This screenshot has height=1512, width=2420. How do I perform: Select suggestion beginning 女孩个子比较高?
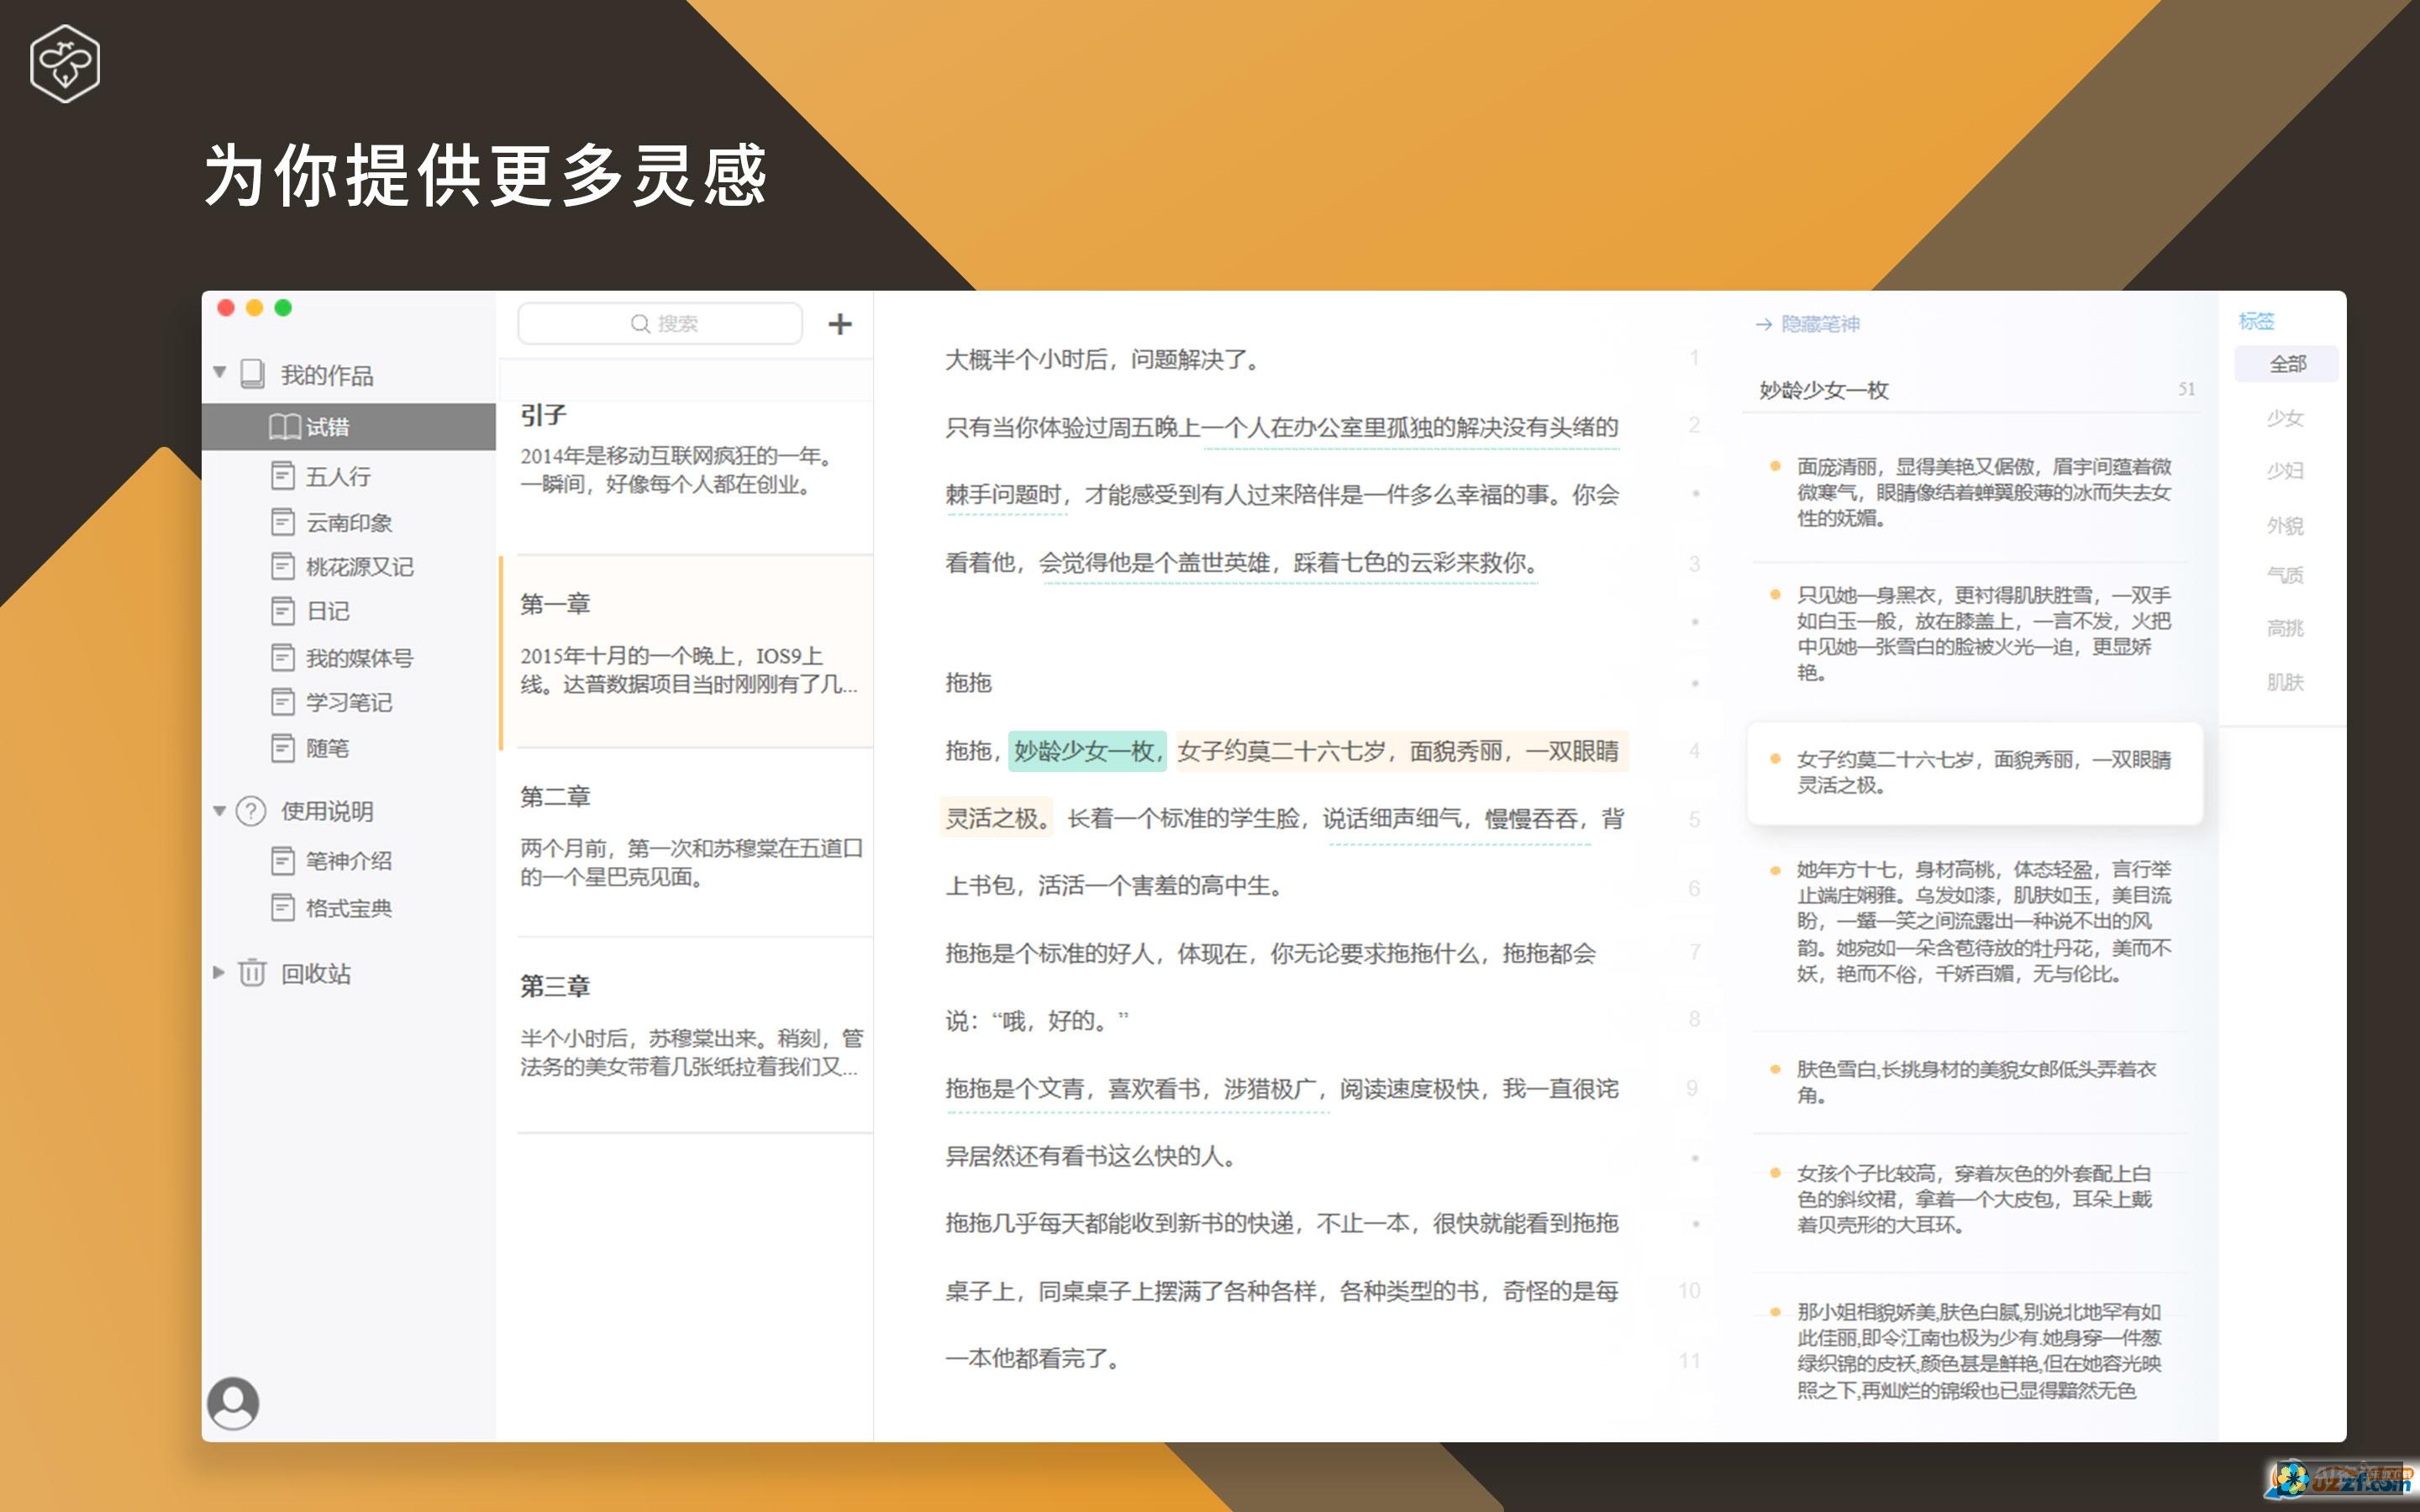[1974, 1199]
